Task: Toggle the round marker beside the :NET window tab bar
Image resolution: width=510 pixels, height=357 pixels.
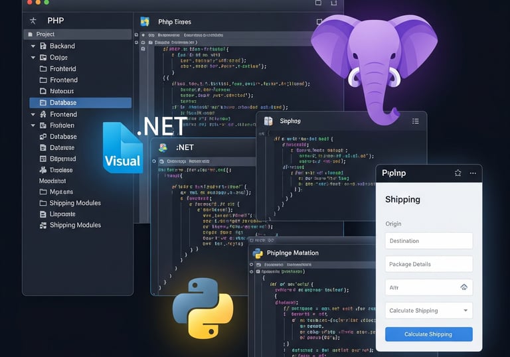Action: coord(154,161)
